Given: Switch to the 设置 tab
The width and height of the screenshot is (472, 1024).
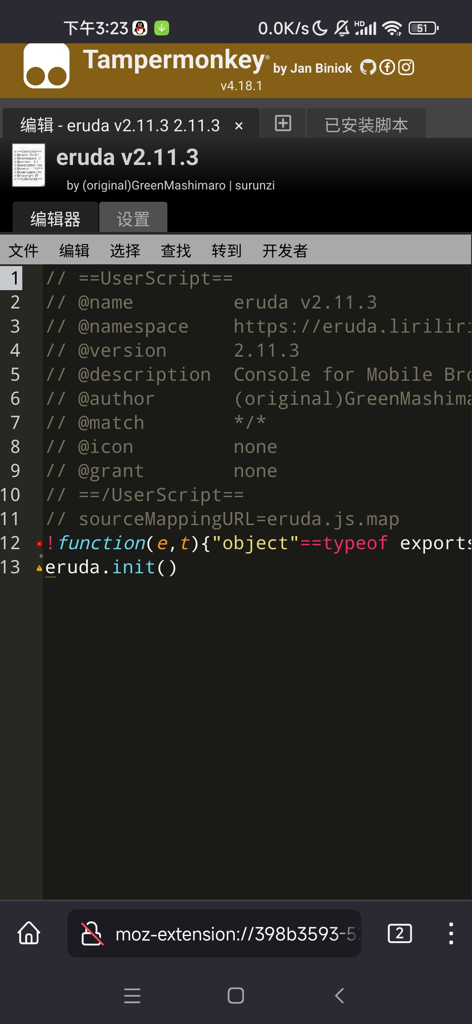Looking at the screenshot, I should click(133, 217).
